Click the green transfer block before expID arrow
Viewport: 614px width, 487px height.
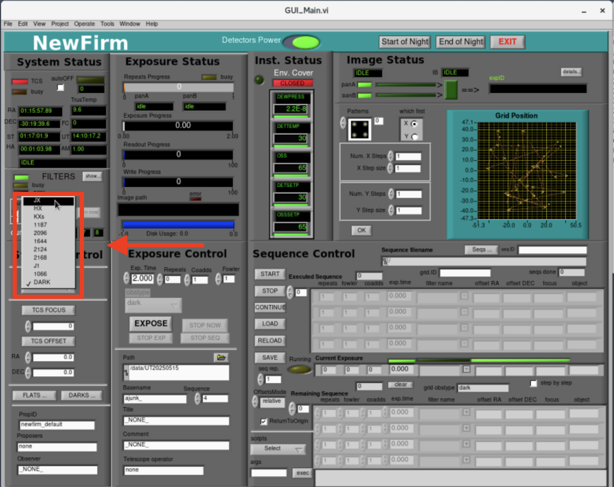point(451,90)
